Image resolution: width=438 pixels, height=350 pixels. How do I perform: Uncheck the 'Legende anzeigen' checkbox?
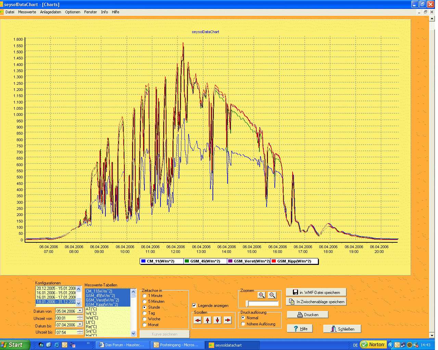[x=194, y=306]
